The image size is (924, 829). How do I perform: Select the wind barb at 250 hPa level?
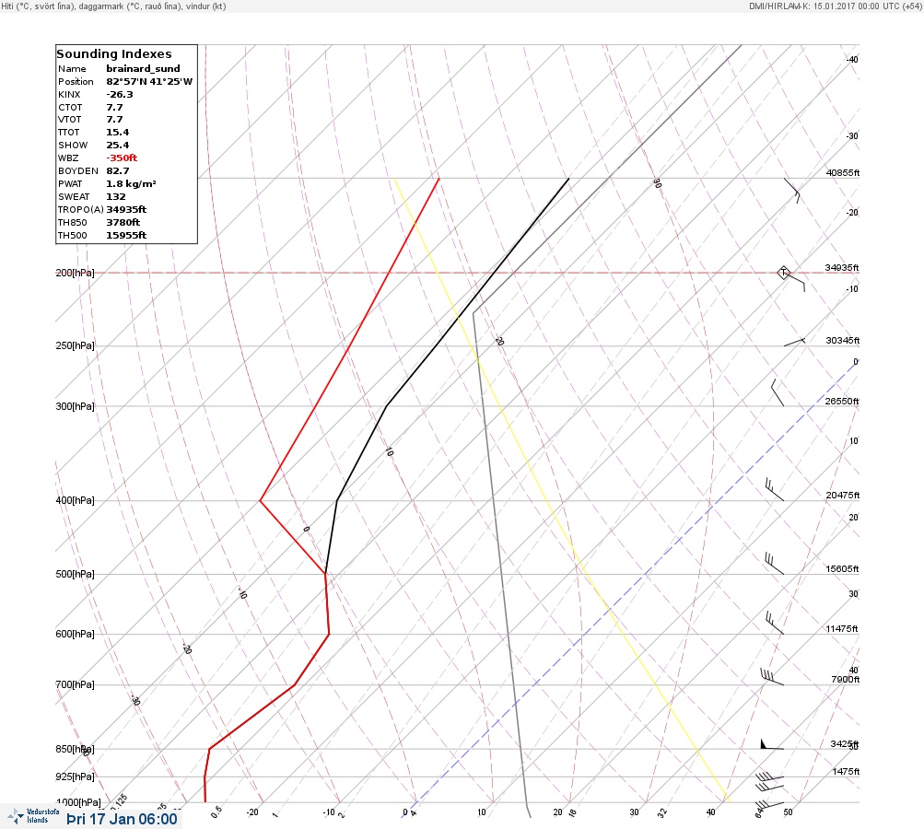click(x=794, y=342)
